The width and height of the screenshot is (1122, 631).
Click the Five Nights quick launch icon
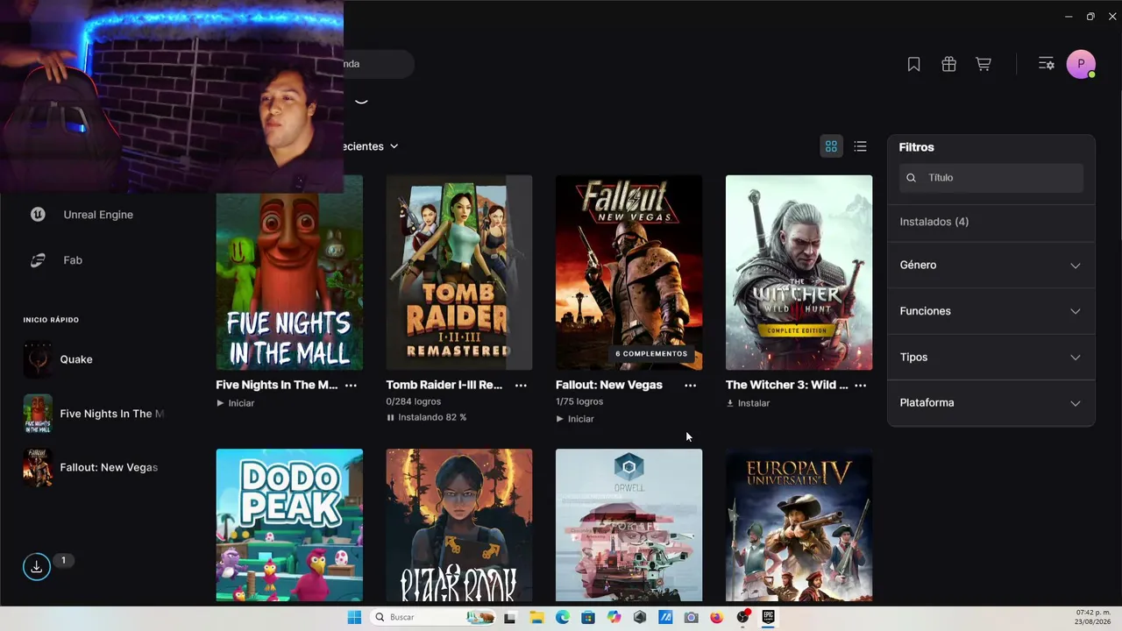pos(38,414)
